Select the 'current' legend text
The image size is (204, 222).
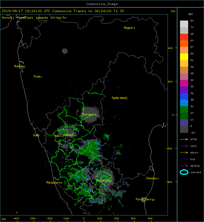[196, 172]
